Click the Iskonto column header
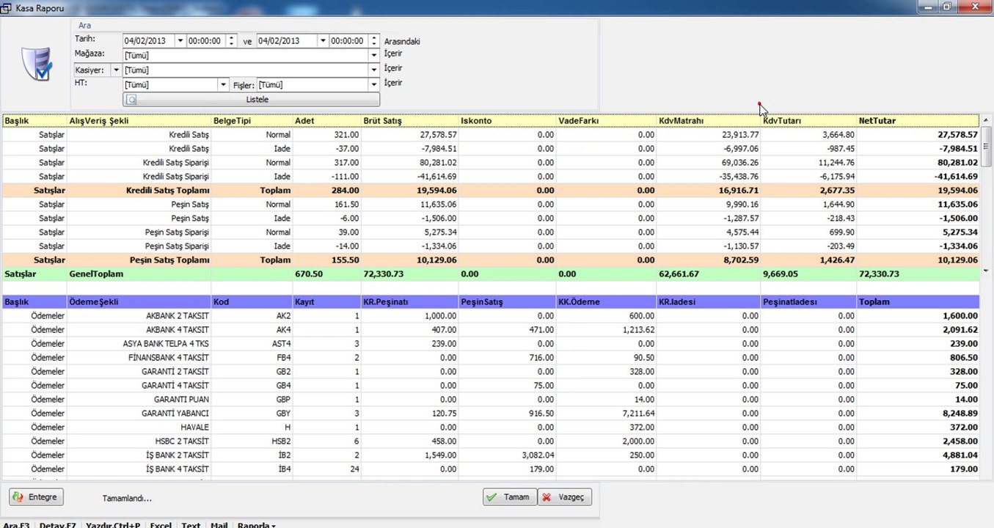This screenshot has height=528, width=994. 507,120
